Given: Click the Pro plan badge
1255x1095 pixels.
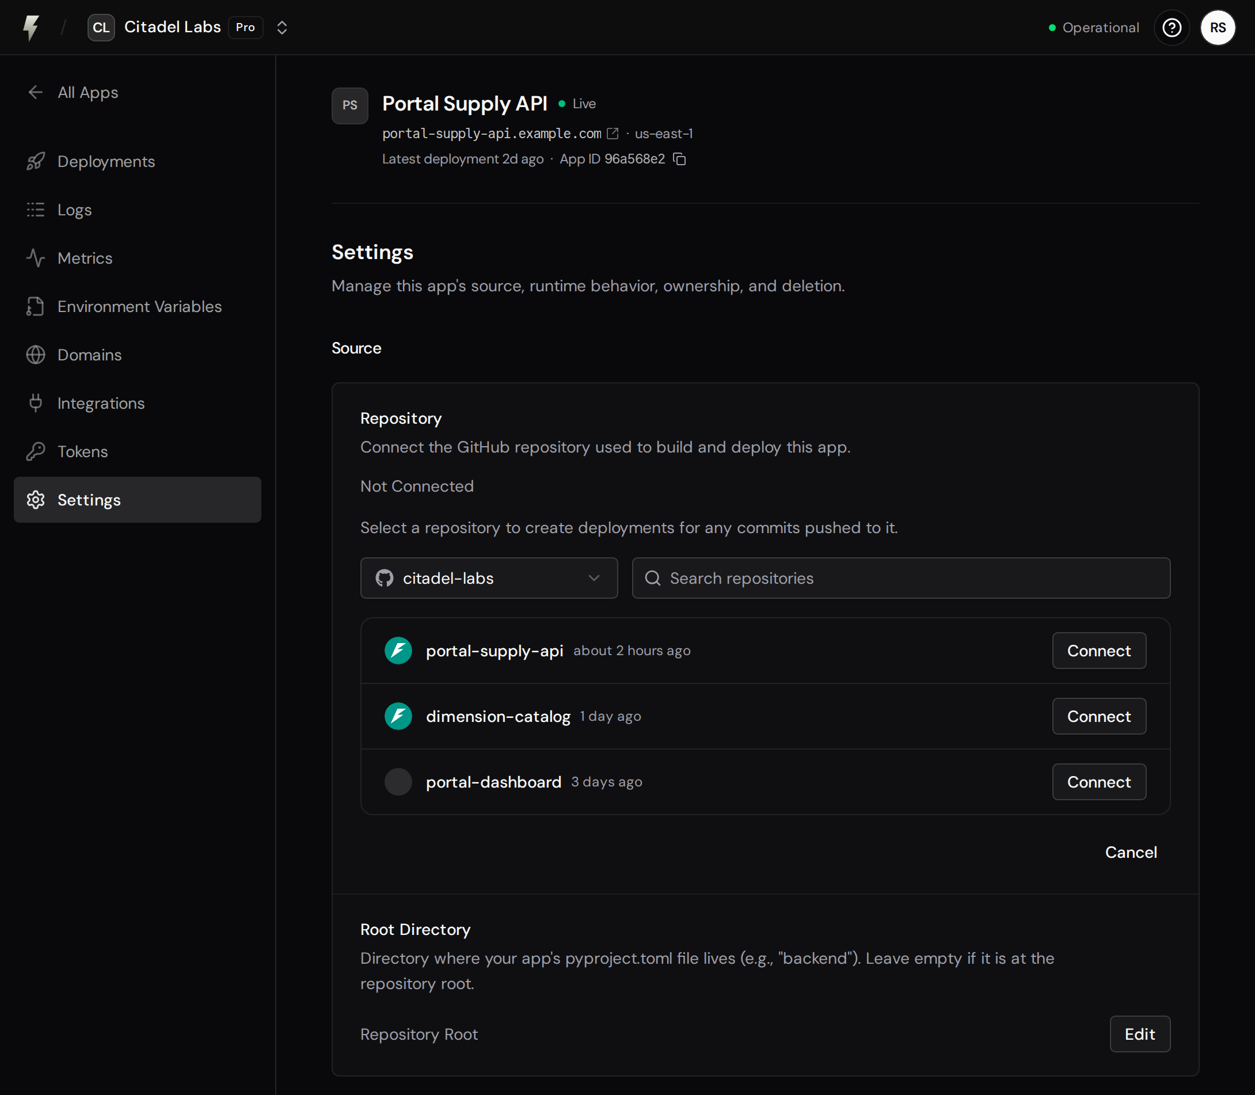Looking at the screenshot, I should coord(245,28).
